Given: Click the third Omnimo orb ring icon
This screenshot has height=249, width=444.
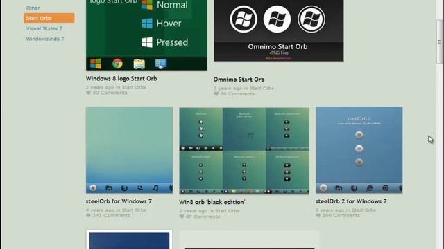Looking at the screenshot, I should click(311, 19).
